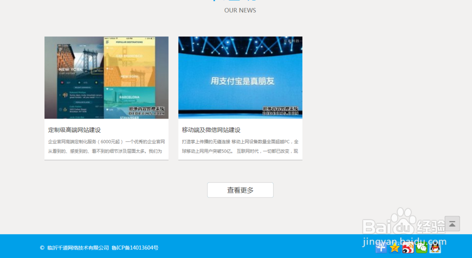The width and height of the screenshot is (472, 258).
Task: Share to Qzone via the star icon
Action: 394,248
